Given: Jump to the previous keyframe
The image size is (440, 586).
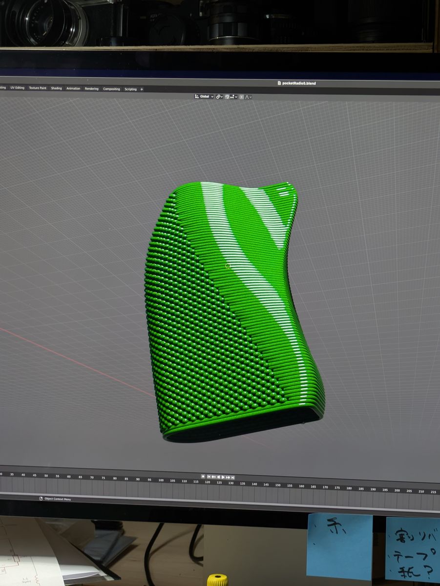Looking at the screenshot, I should [213, 477].
